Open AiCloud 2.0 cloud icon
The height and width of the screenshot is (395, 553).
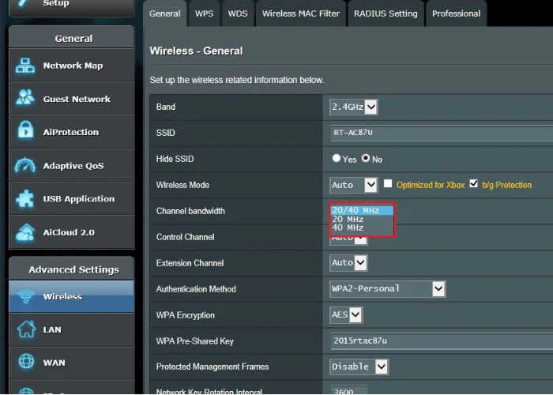click(x=25, y=232)
